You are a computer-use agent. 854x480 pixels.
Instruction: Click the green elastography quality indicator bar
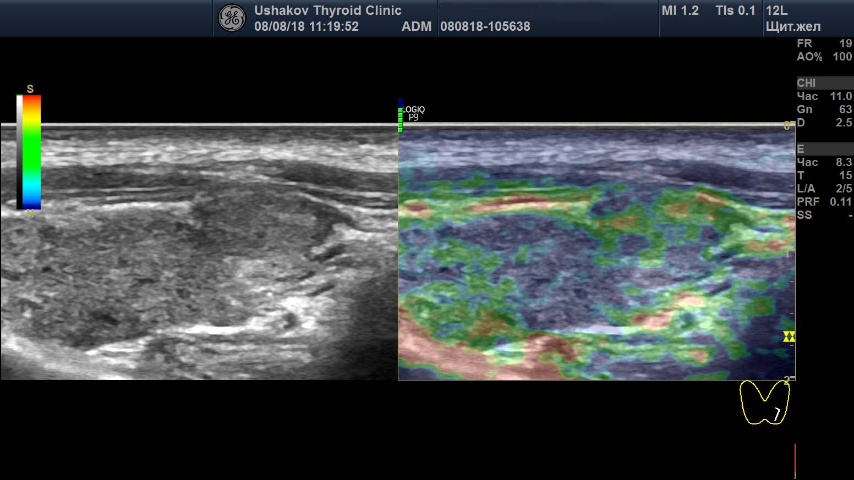pyautogui.click(x=401, y=120)
